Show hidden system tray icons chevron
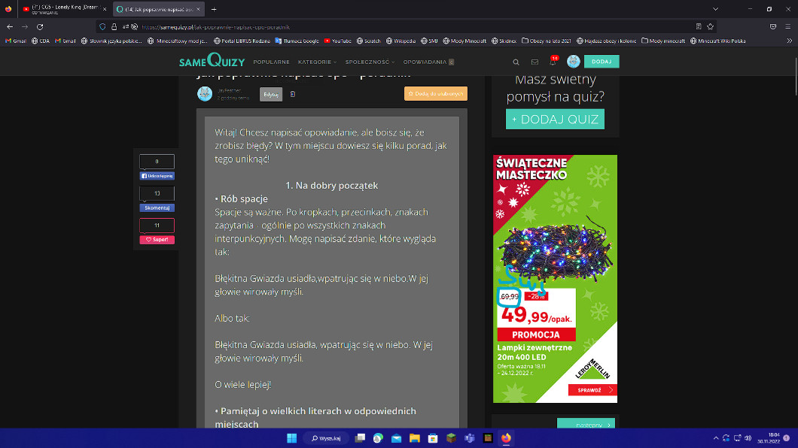This screenshot has height=448, width=798. pos(715,438)
